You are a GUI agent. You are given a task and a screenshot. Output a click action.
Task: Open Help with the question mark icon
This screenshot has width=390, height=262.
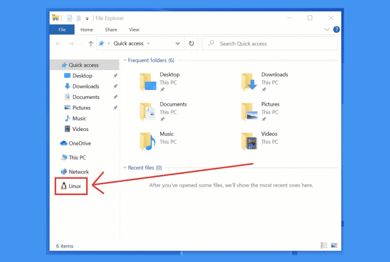tap(336, 29)
